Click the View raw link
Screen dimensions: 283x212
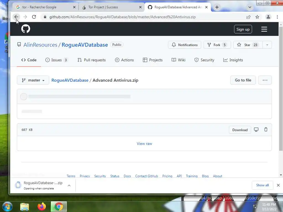click(x=144, y=144)
